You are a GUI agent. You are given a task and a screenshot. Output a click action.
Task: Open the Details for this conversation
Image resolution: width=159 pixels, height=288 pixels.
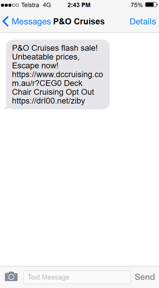pyautogui.click(x=143, y=21)
